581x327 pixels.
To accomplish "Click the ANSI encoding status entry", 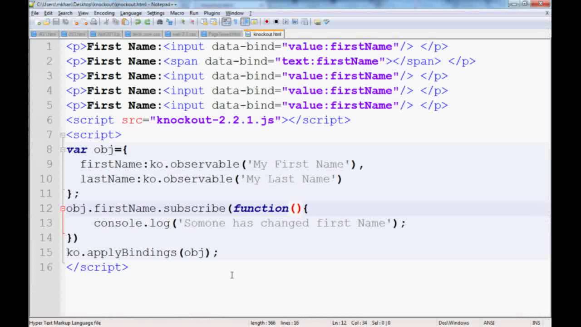I will pyautogui.click(x=489, y=323).
